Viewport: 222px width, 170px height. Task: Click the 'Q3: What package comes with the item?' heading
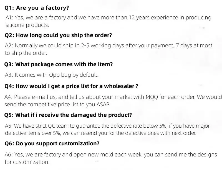coord(59,65)
